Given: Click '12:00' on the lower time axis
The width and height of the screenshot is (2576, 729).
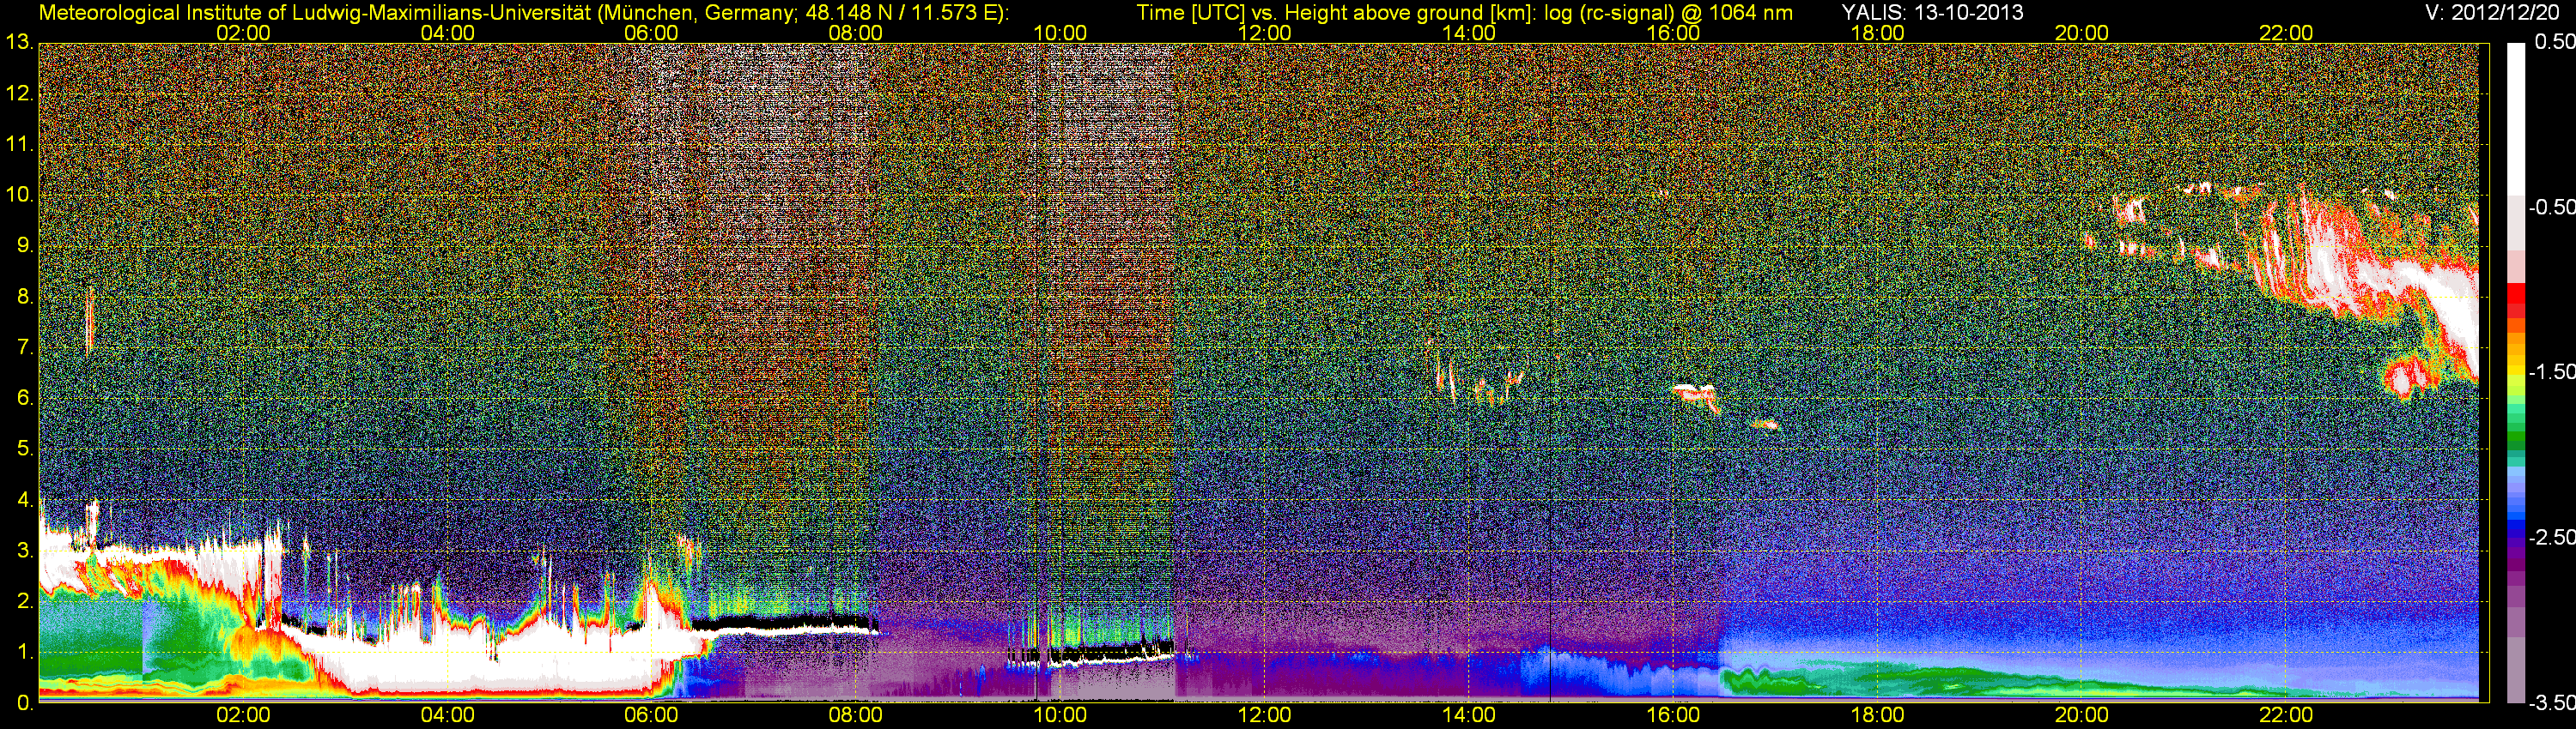Looking at the screenshot, I should [1264, 715].
